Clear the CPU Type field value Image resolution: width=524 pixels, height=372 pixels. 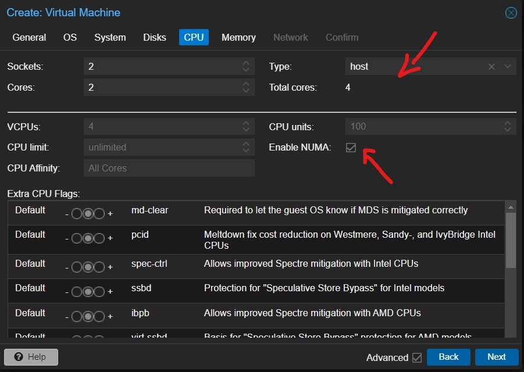pyautogui.click(x=491, y=67)
